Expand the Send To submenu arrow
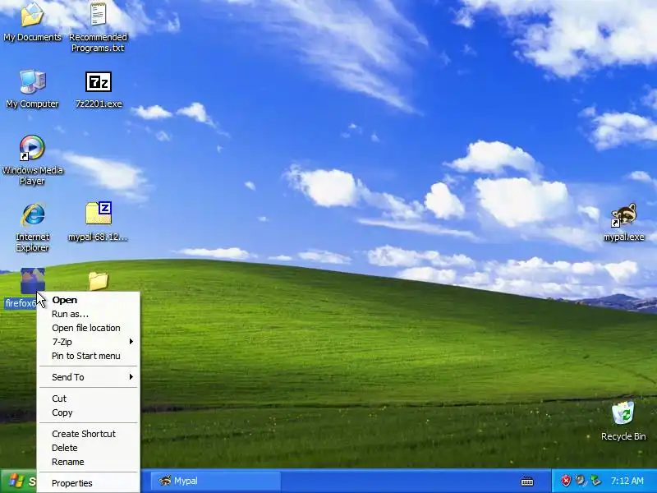This screenshot has width=657, height=493. (131, 377)
